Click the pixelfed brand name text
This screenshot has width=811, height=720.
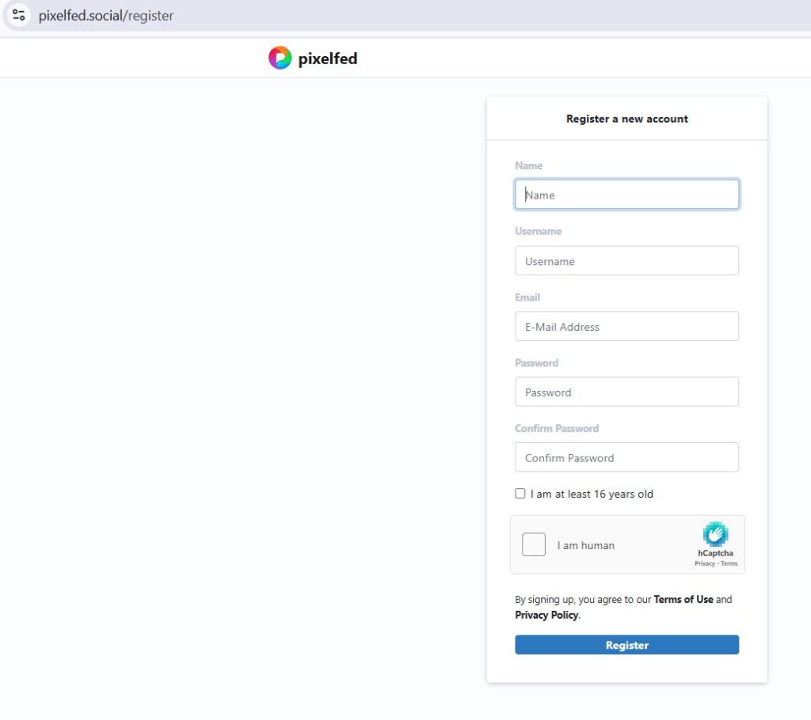click(x=327, y=59)
